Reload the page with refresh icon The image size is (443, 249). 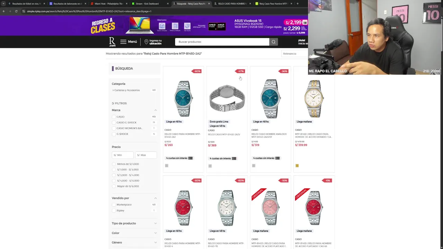pos(16,11)
